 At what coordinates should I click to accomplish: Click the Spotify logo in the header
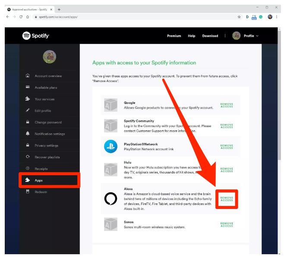pos(36,36)
